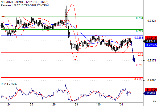Click the date 25 on time axis
Image resolution: width=157 pixels, height=106 pixels.
31,104
